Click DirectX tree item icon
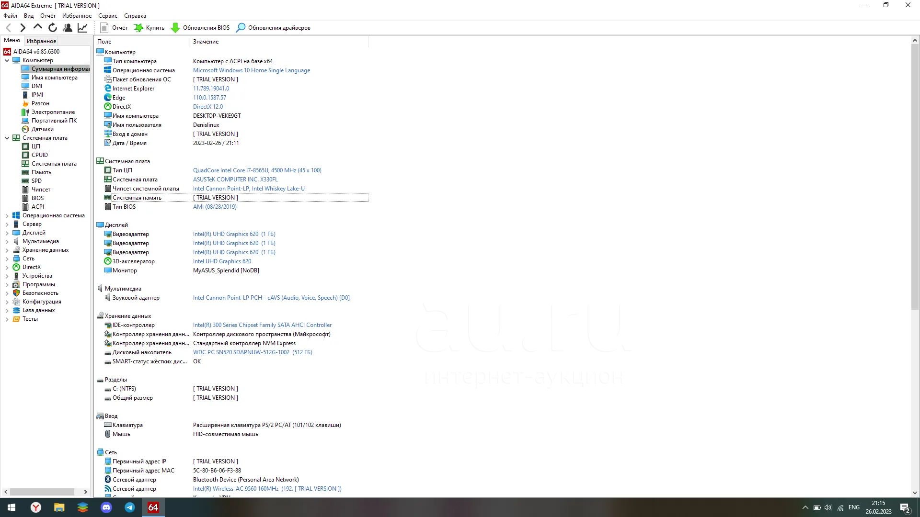Viewport: 920px width, 517px height. (x=16, y=267)
